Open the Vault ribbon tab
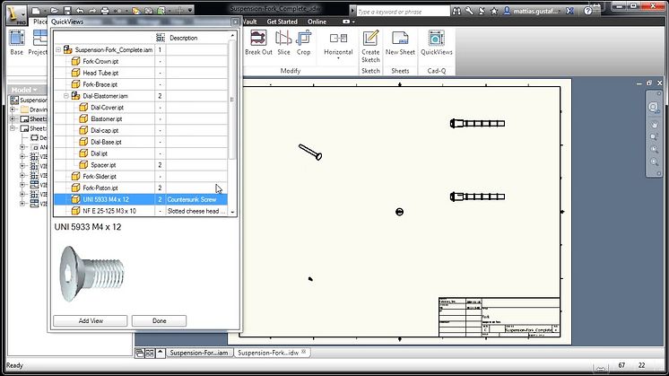 [x=249, y=22]
